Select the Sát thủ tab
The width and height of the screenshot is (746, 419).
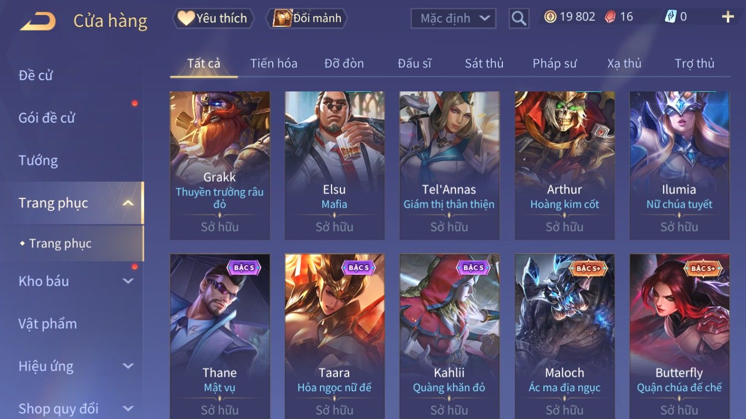[x=484, y=64]
